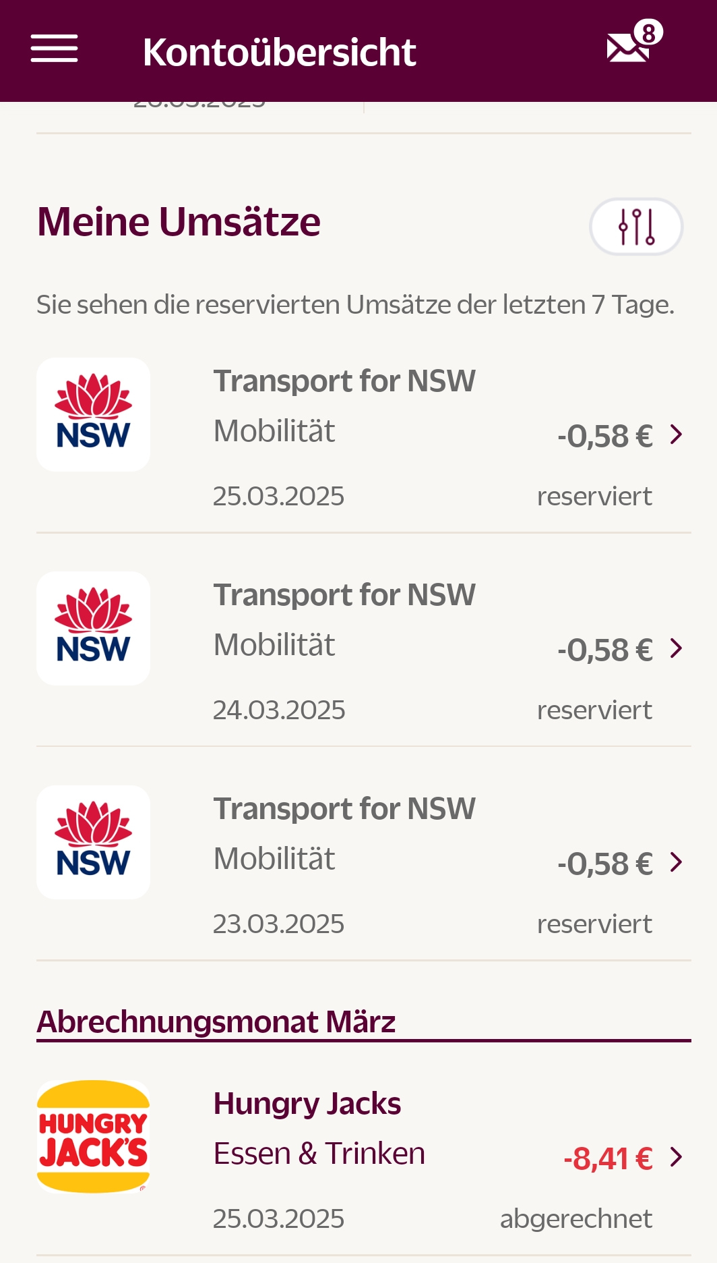This screenshot has width=717, height=1263.
Task: Tap the -8,41 € Hungry Jacks amount
Action: [608, 1158]
